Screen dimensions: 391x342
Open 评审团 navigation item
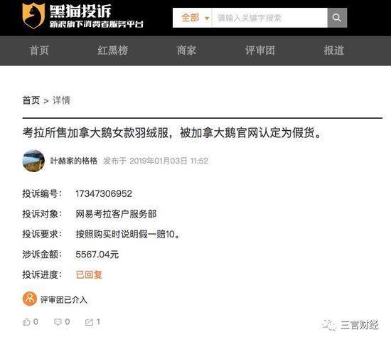260,50
